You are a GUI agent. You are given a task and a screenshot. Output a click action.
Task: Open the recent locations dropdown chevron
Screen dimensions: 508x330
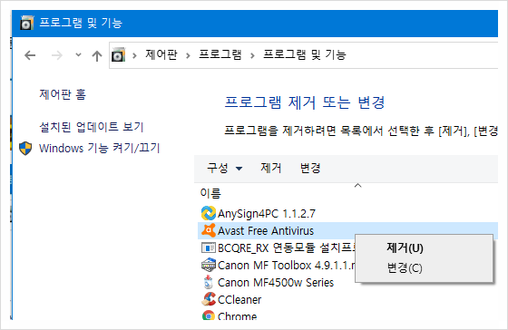point(78,54)
